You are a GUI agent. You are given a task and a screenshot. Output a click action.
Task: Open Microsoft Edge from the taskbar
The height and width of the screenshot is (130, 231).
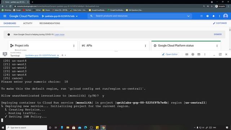click(x=86, y=127)
